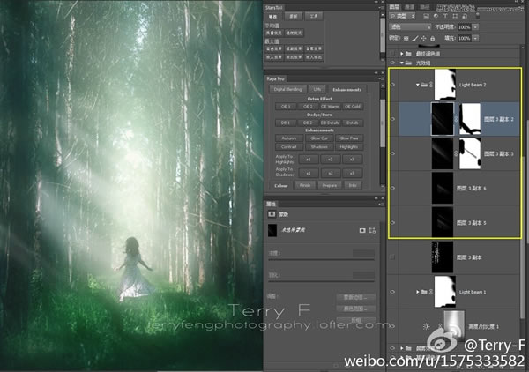Open the blend mode dropdown
529x372 pixels.
point(410,27)
